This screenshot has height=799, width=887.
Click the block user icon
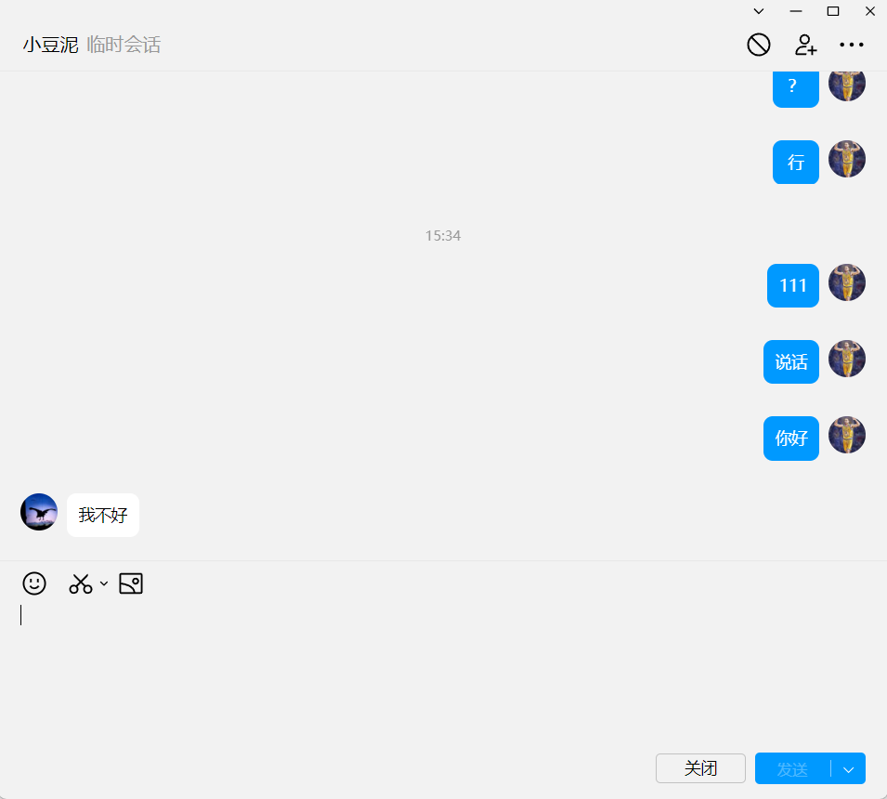[x=759, y=45]
